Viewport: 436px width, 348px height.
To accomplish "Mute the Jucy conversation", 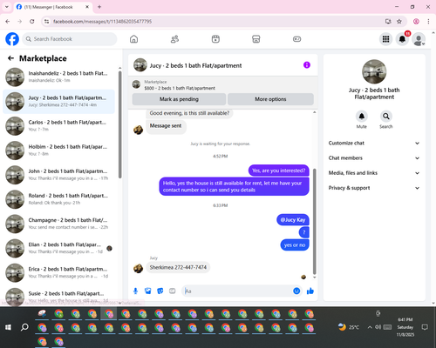I will [x=362, y=117].
